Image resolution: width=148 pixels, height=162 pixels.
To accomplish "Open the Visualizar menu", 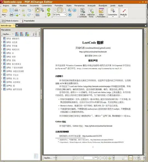I will click(x=23, y=5).
